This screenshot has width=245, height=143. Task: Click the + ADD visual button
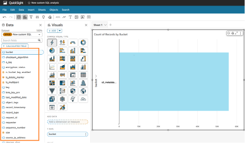53,31
